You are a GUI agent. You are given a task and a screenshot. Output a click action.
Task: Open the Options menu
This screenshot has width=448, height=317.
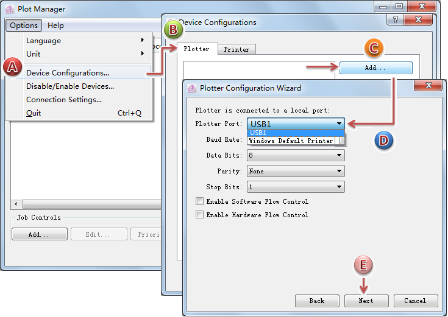(24, 26)
